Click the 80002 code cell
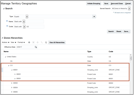The height and width of the screenshot is (95, 134). [x=111, y=83]
